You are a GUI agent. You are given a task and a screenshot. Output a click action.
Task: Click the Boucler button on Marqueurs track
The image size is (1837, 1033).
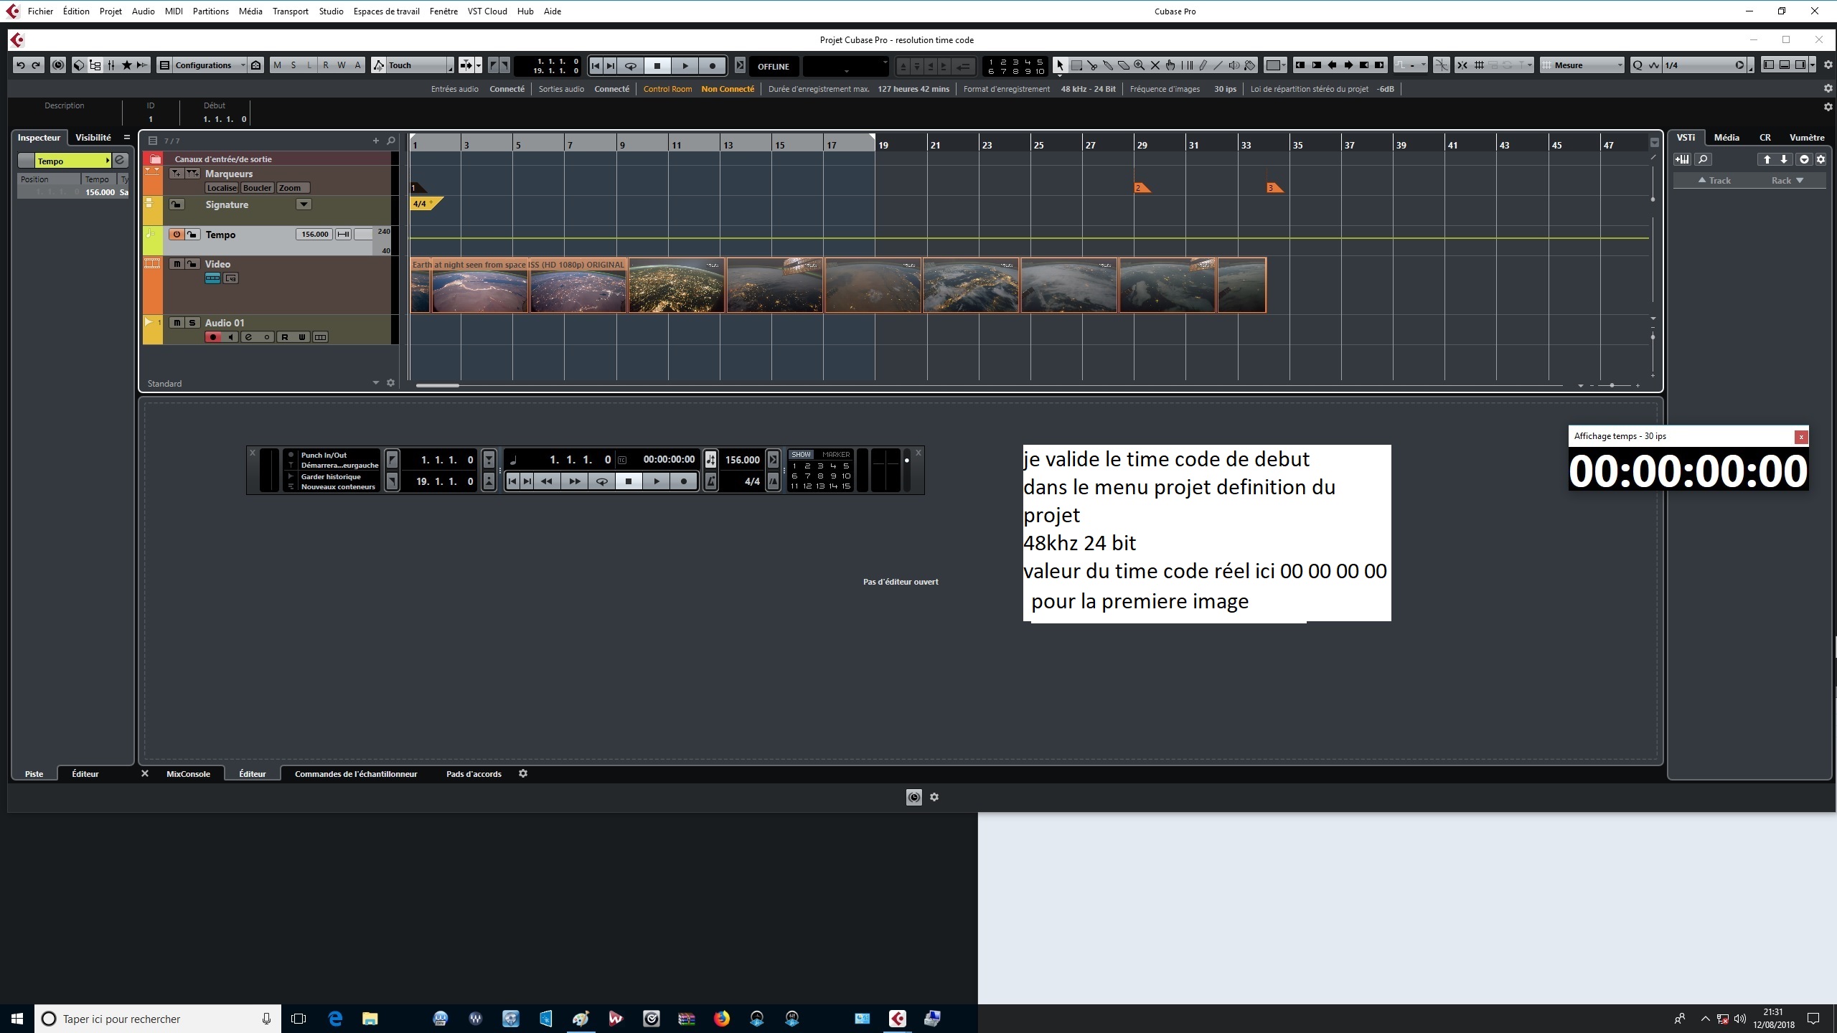click(x=257, y=188)
